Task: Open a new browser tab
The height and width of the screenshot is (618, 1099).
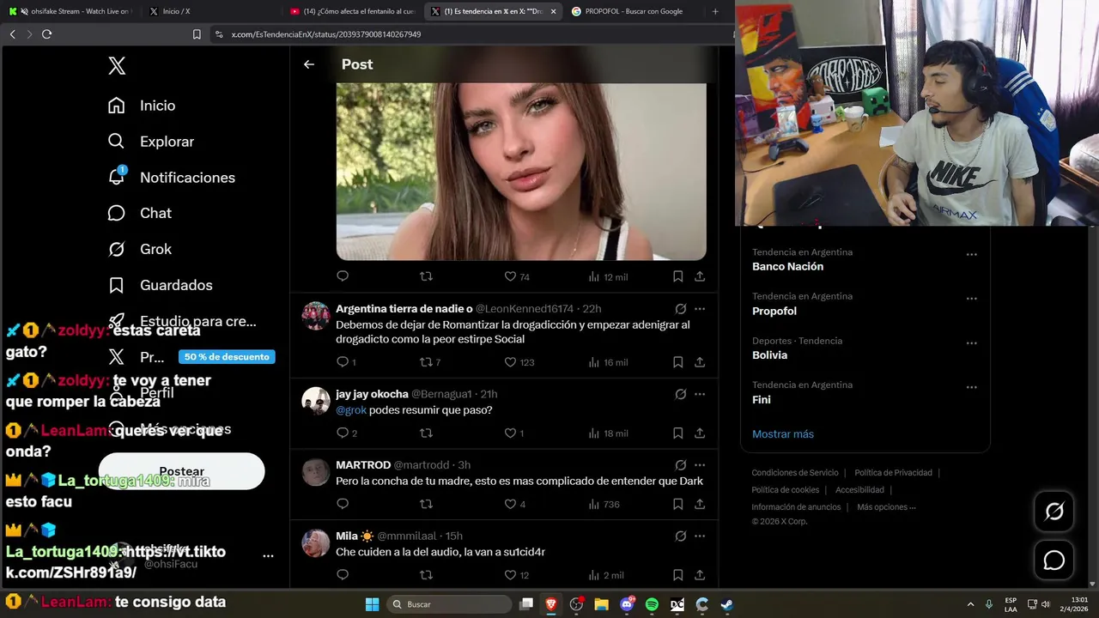Action: [715, 11]
